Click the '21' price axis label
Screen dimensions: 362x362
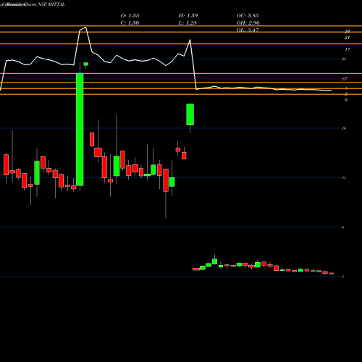(347, 38)
